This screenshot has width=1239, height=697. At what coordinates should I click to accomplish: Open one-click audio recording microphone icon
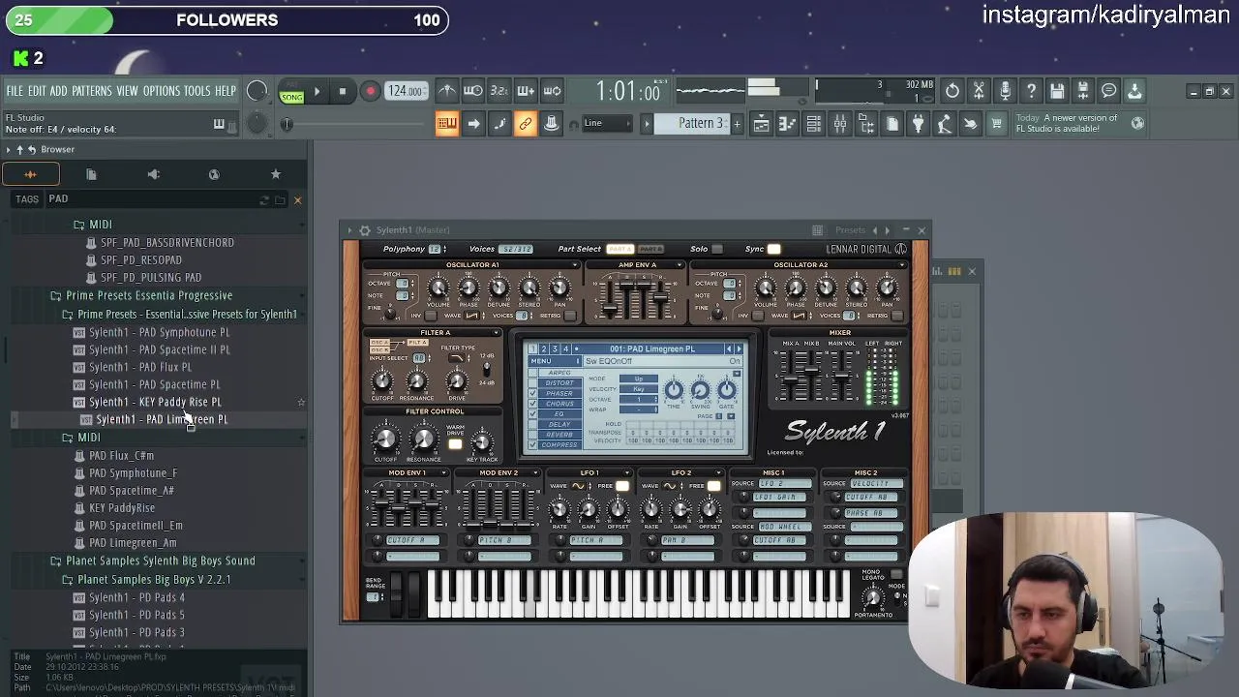(x=1005, y=91)
